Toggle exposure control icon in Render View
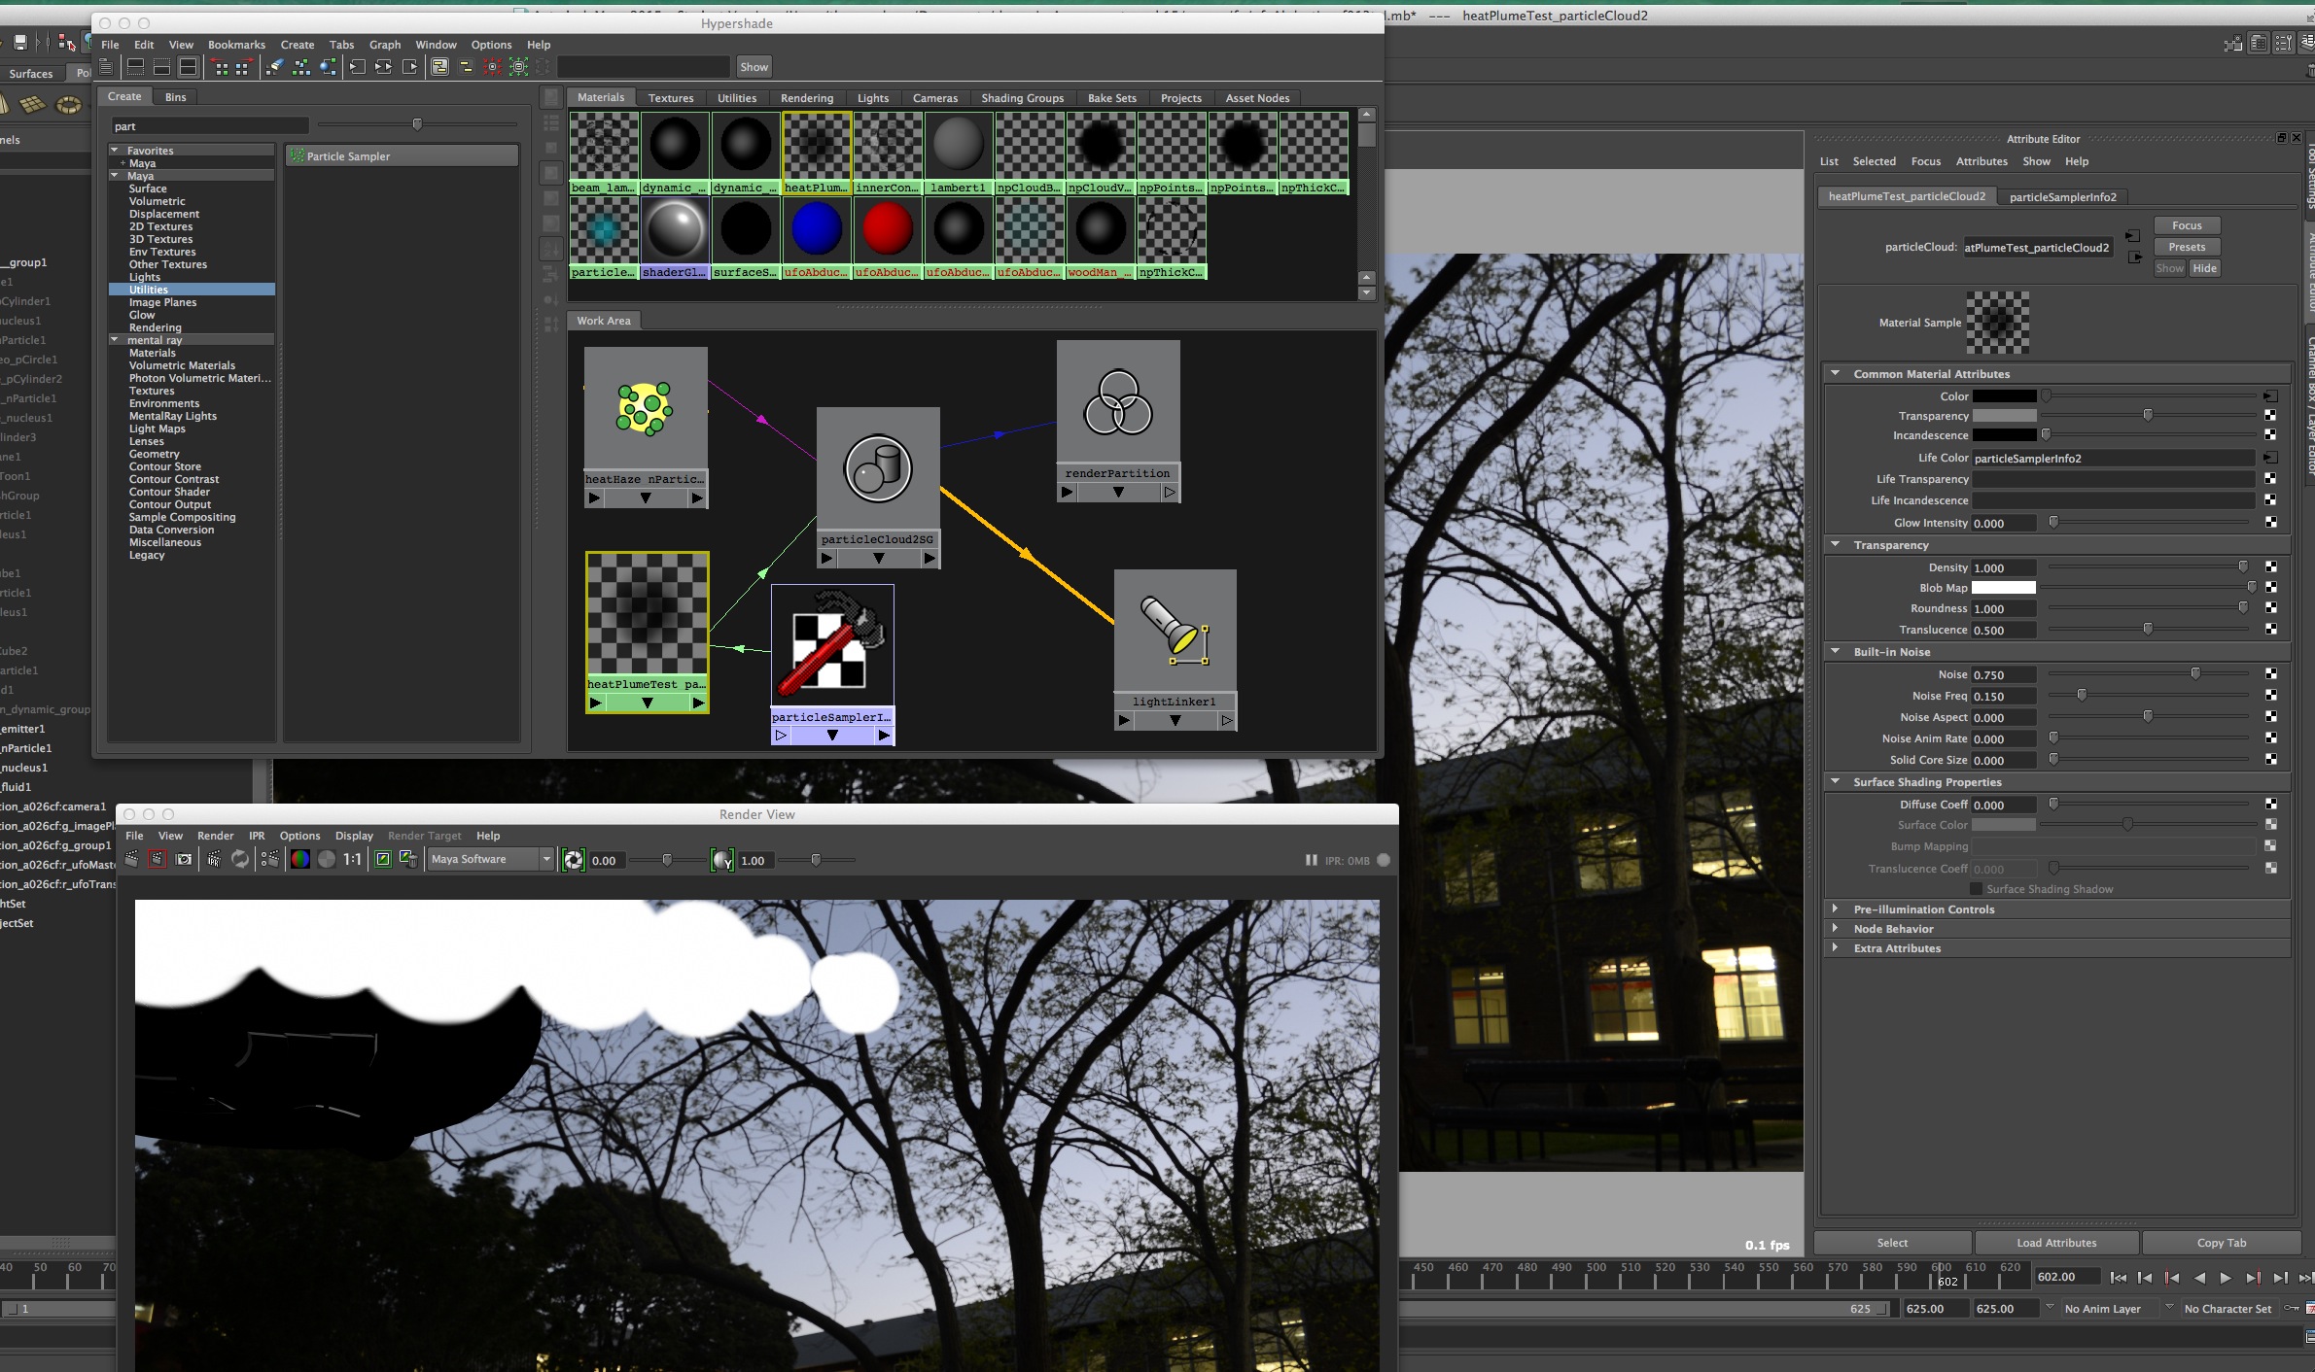 point(574,860)
